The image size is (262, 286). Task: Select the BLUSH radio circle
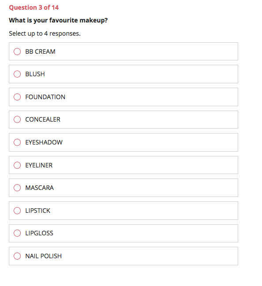(17, 74)
